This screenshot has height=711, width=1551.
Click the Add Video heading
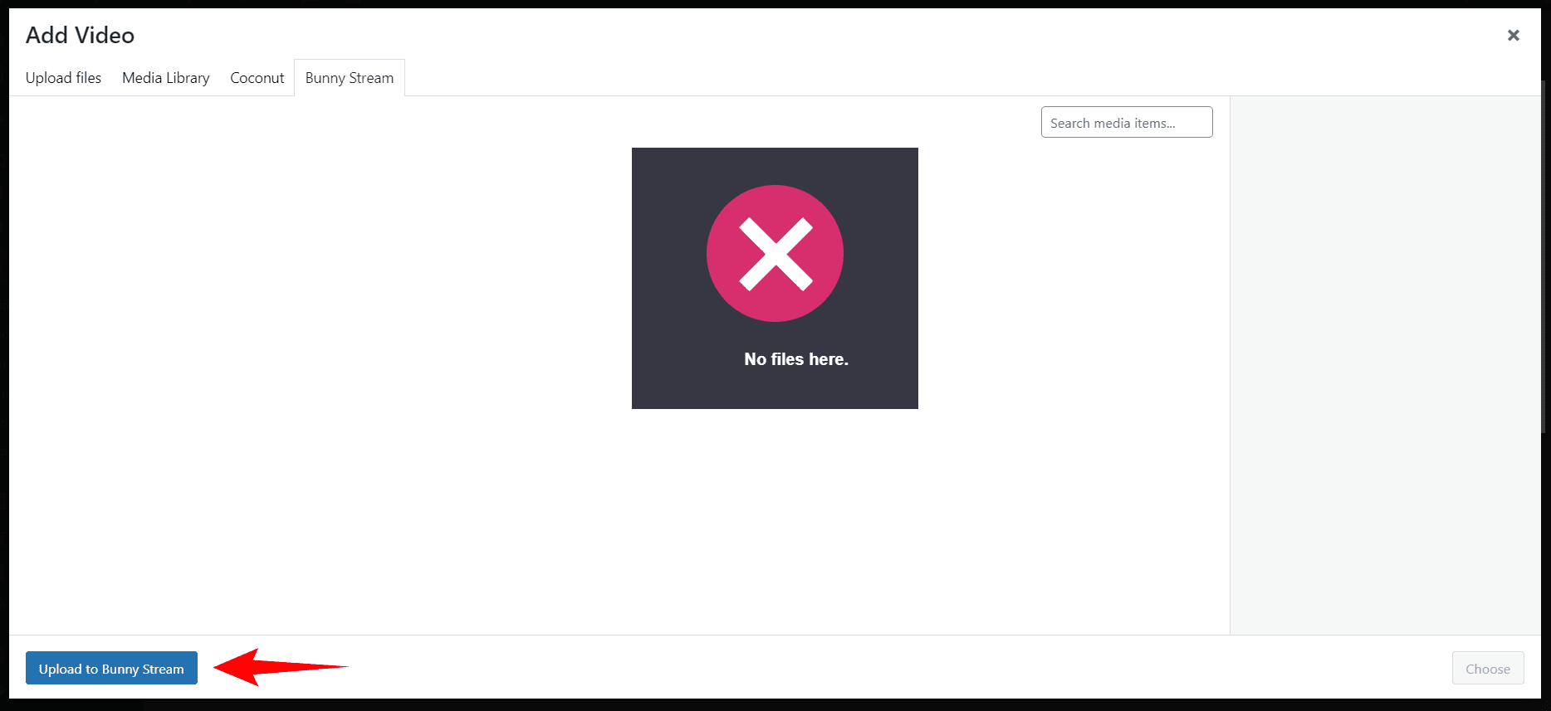coord(80,35)
